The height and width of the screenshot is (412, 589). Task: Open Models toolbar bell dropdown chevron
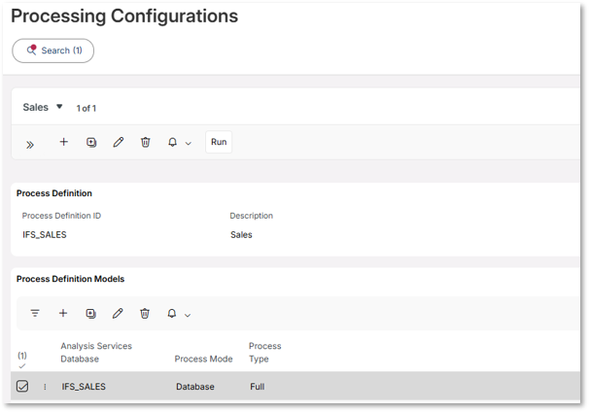pos(188,315)
